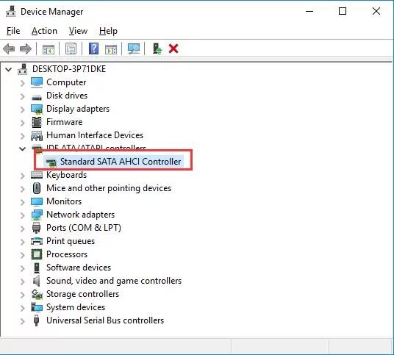Open the Help toolbar icon
Image resolution: width=394 pixels, height=355 pixels.
pyautogui.click(x=94, y=49)
